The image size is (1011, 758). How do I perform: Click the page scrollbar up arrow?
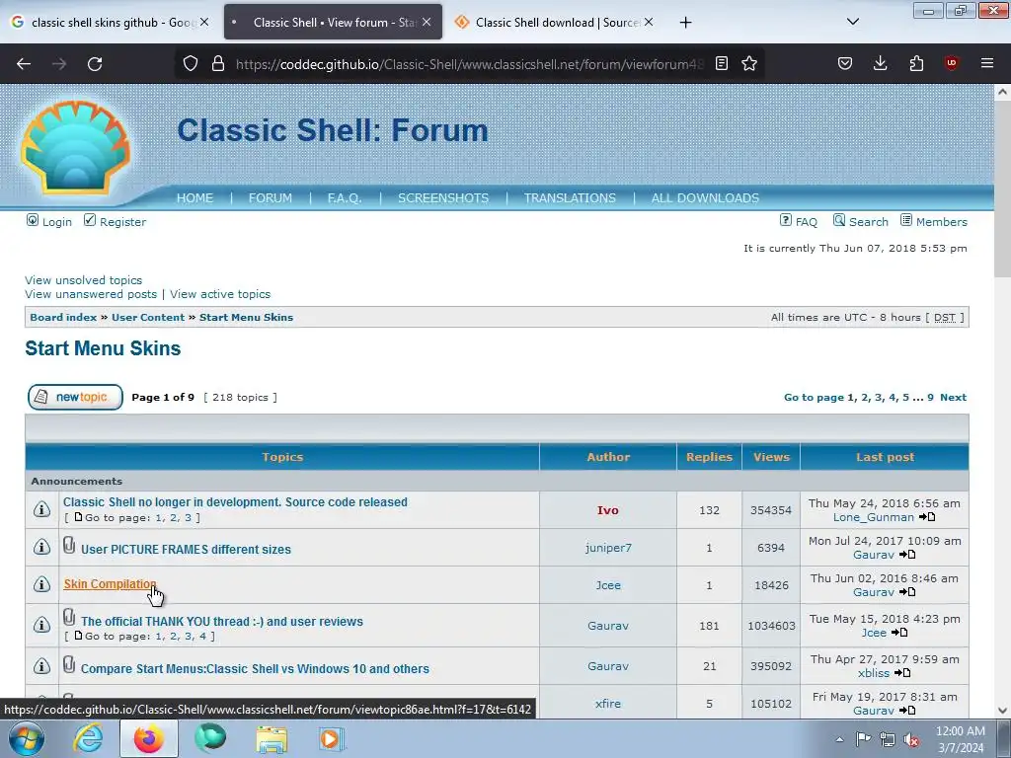click(x=1002, y=92)
